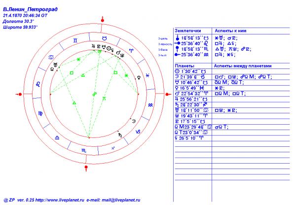Click the red earth-point marker above the wheel
The height and width of the screenshot is (205, 293).
pos(103,19)
